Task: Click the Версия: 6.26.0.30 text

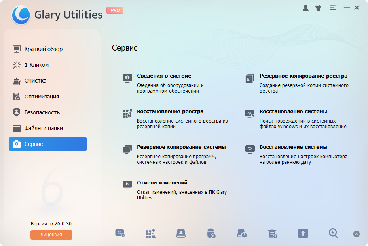Action: pyautogui.click(x=51, y=224)
